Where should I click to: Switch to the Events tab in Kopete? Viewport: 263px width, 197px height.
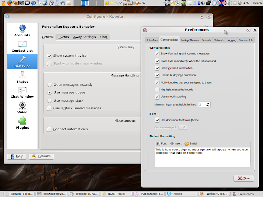click(64, 37)
